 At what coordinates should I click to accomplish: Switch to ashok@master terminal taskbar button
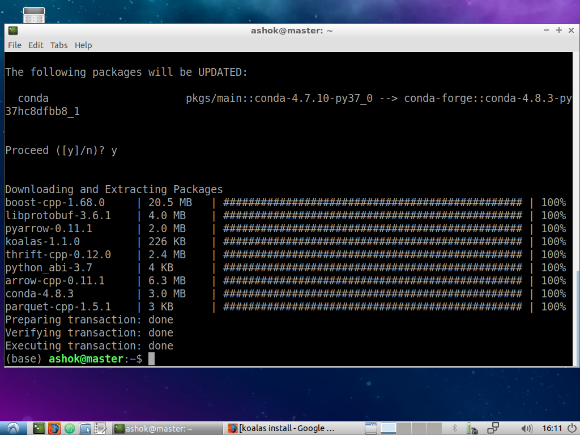click(167, 428)
